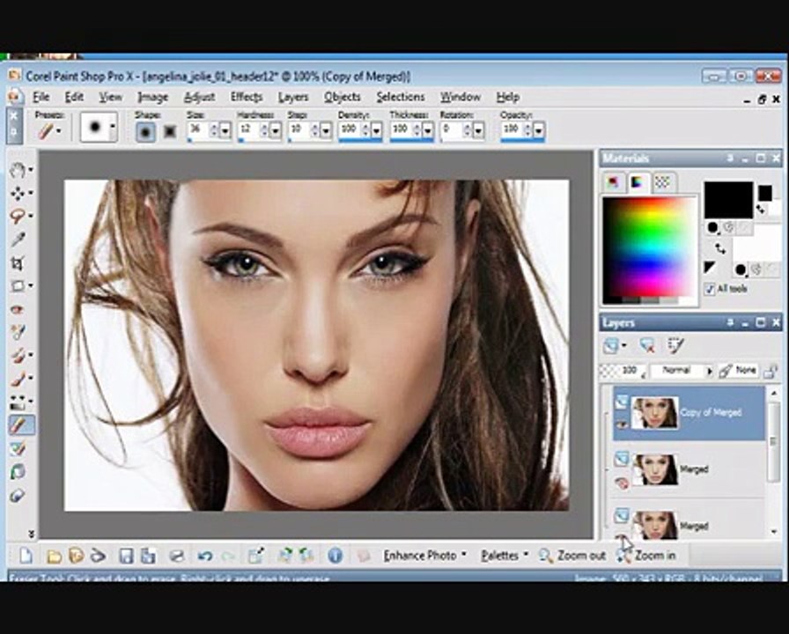Select the active Eraser tool
789x634 pixels.
(20, 425)
